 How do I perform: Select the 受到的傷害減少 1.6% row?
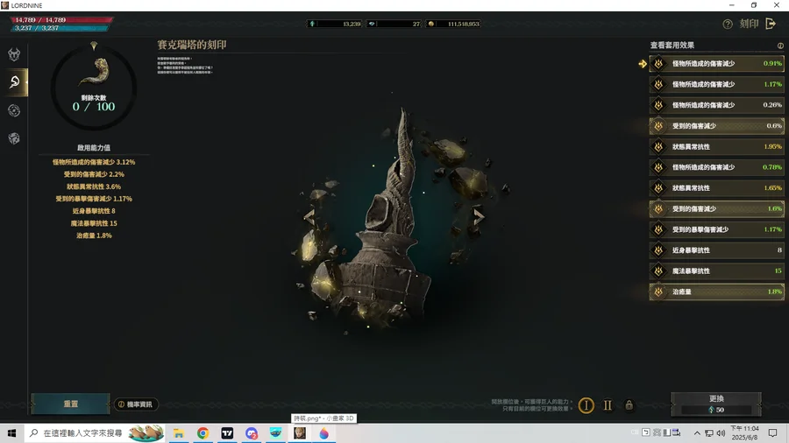[x=716, y=209]
